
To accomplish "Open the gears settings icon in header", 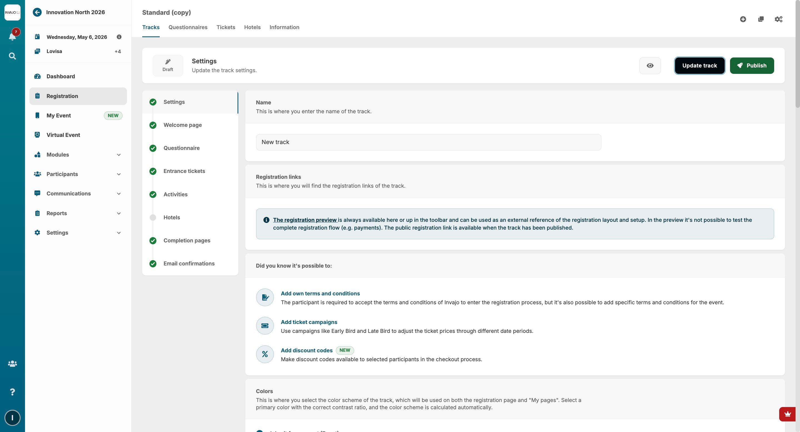I will [778, 19].
